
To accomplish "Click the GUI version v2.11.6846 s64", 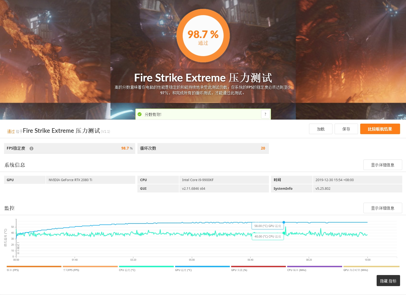I will [x=193, y=189].
